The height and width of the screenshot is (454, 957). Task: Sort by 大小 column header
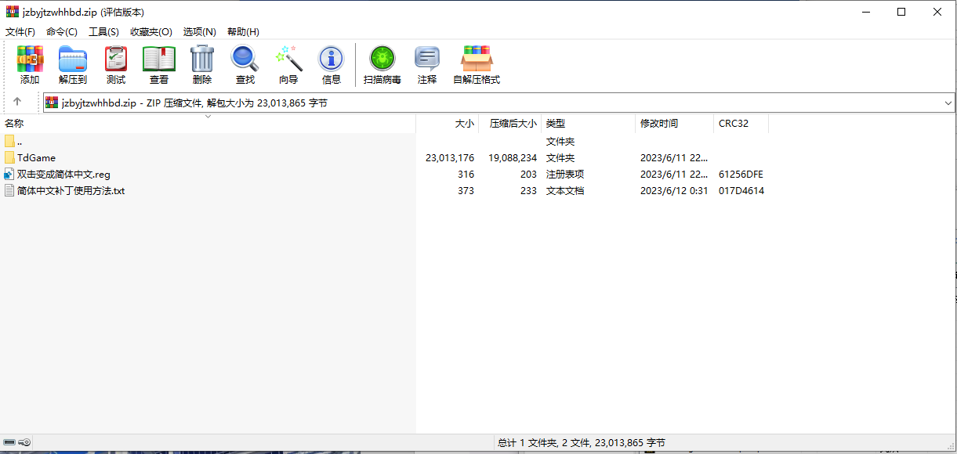tap(447, 123)
